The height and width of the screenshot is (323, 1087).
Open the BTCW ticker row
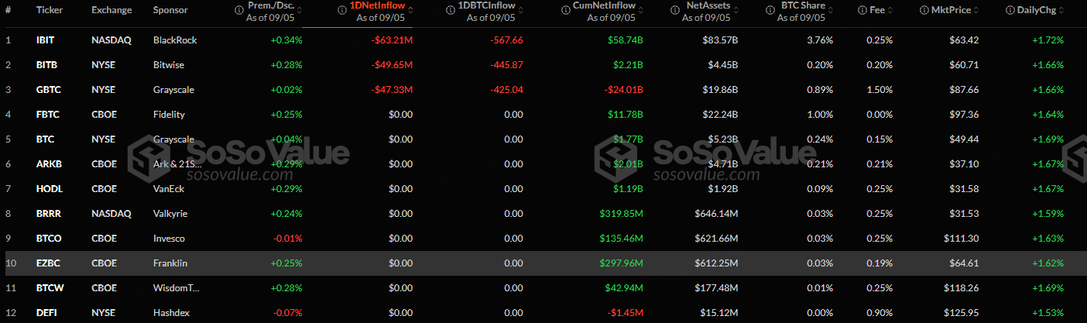point(49,287)
